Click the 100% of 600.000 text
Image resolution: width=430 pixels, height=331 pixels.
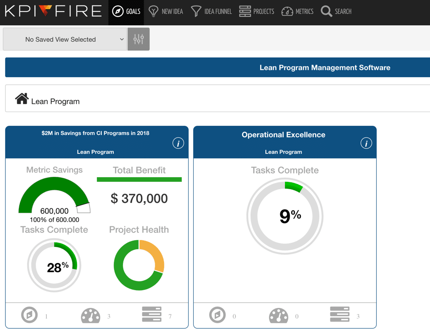click(x=54, y=219)
